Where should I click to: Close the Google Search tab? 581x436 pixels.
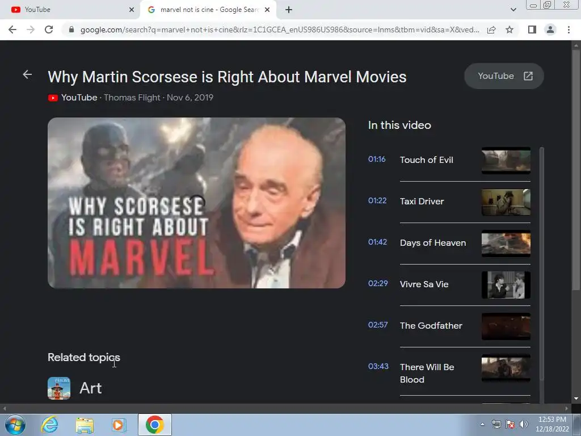(267, 10)
